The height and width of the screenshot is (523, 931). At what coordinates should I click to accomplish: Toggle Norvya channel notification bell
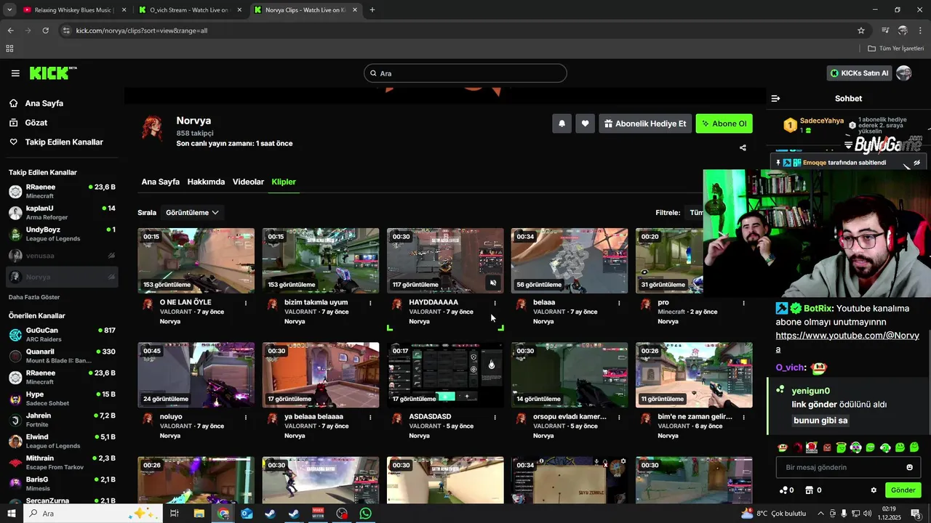[x=562, y=123]
